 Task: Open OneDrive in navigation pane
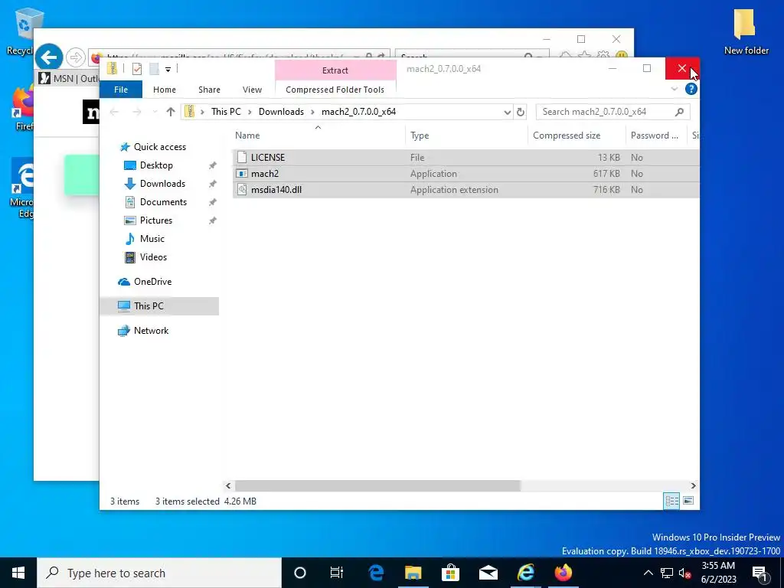(x=152, y=282)
